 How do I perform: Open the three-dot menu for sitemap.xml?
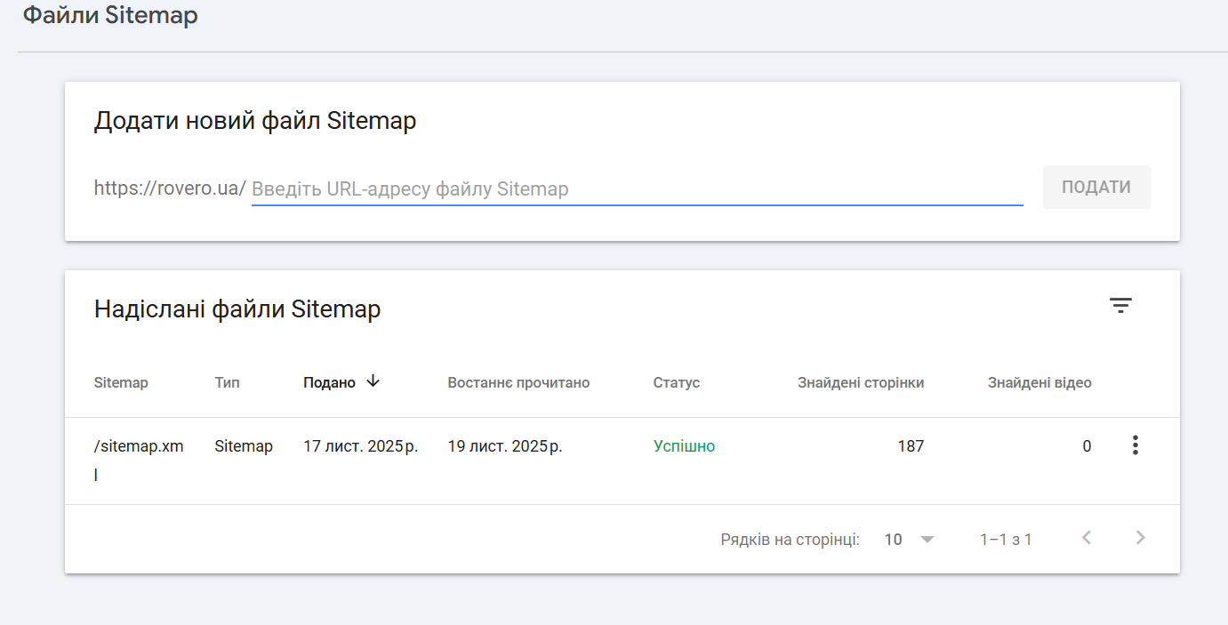[x=1135, y=445]
